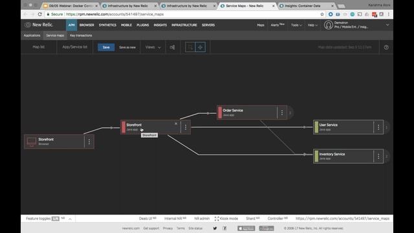Click the auto-layout map icon
414x233 pixels.
coord(173,47)
